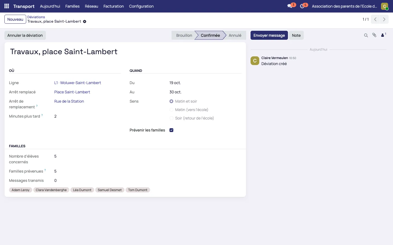Click the Note button

click(x=296, y=35)
